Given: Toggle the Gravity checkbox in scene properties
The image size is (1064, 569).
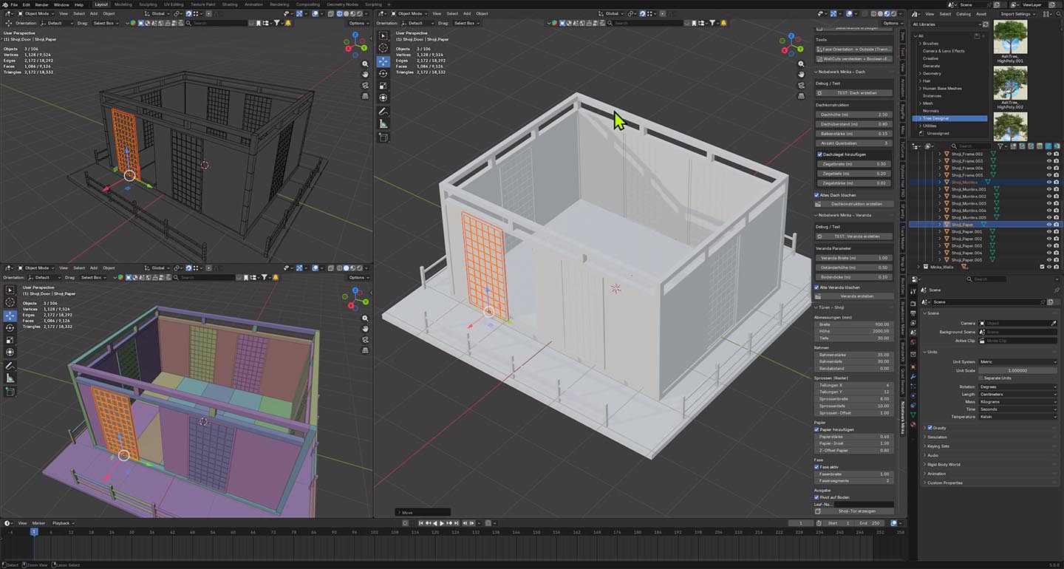Looking at the screenshot, I should [x=930, y=428].
